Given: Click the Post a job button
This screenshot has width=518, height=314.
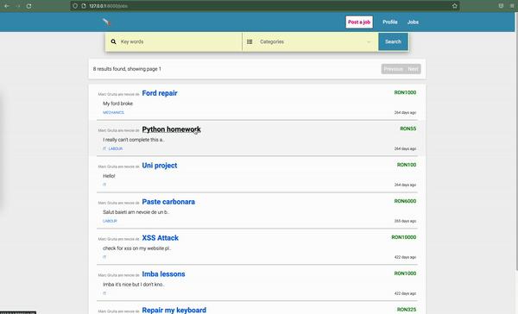Looking at the screenshot, I should tap(359, 22).
